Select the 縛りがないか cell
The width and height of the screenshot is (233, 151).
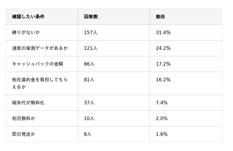pyautogui.click(x=26, y=32)
